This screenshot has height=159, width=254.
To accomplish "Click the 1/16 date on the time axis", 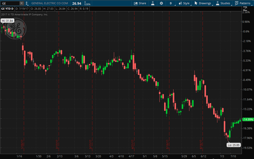I will coord(20,156).
